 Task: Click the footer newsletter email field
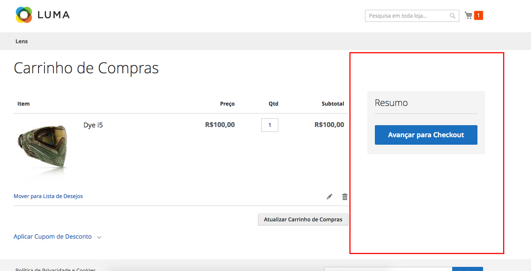coord(388,269)
